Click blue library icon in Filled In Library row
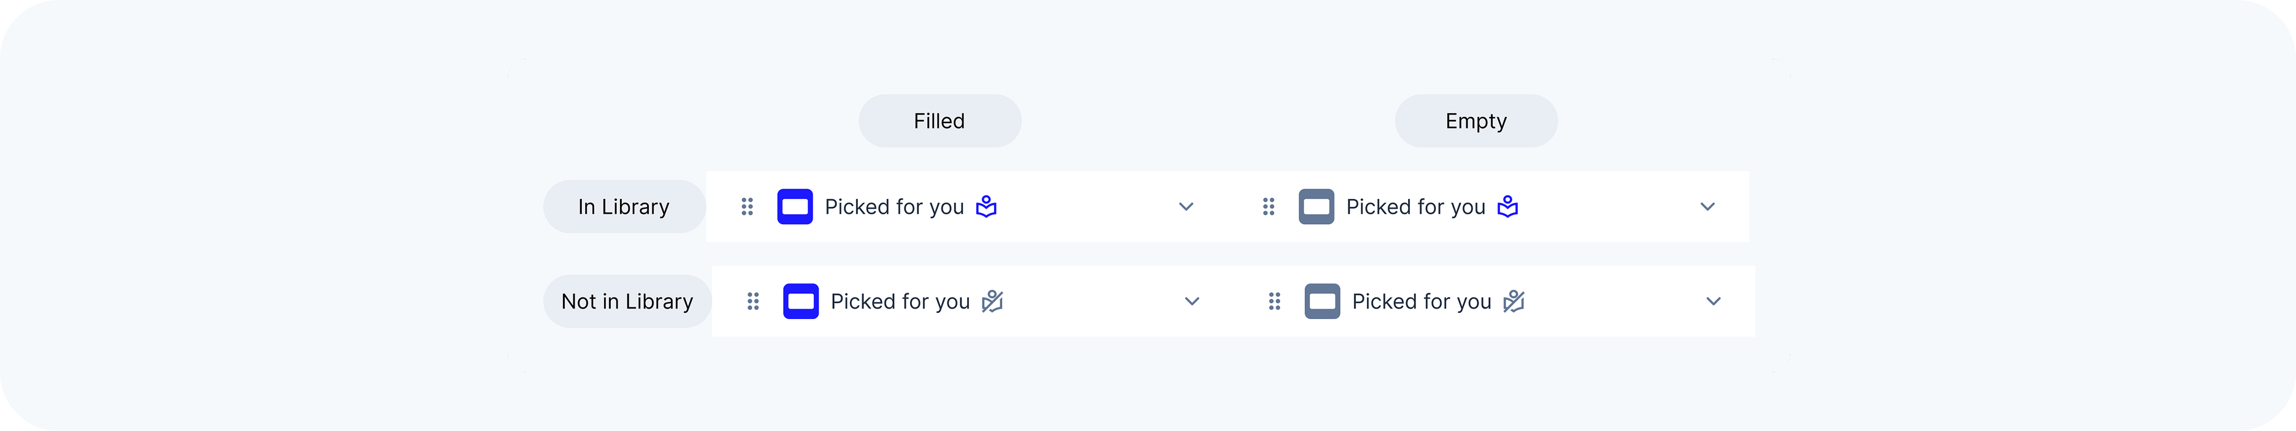Image resolution: width=2296 pixels, height=431 pixels. tap(985, 206)
